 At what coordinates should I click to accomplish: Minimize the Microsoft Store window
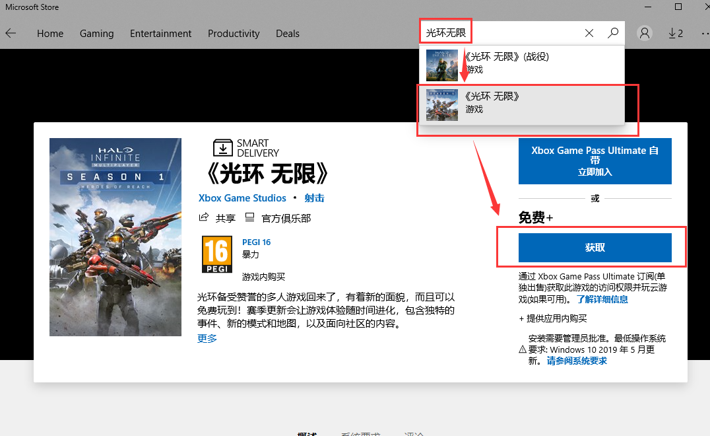(x=648, y=7)
